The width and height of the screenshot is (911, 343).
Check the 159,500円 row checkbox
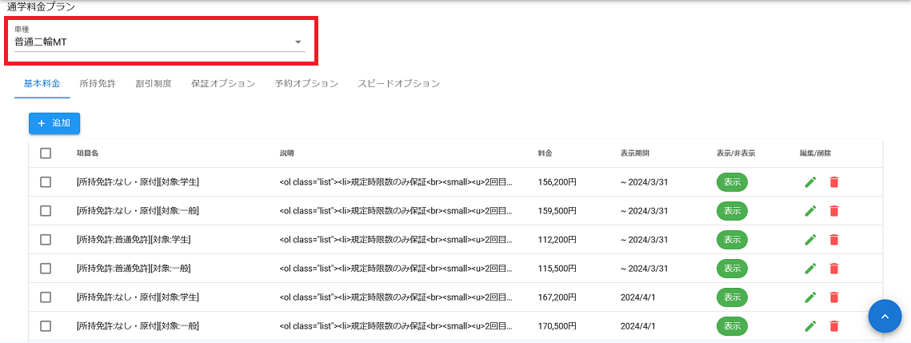click(x=46, y=211)
